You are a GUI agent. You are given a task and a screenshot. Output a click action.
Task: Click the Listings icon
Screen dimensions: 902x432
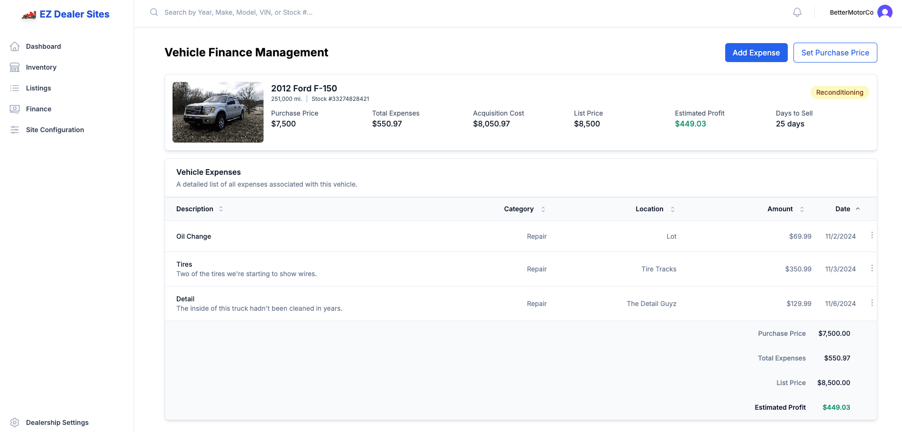(14, 88)
